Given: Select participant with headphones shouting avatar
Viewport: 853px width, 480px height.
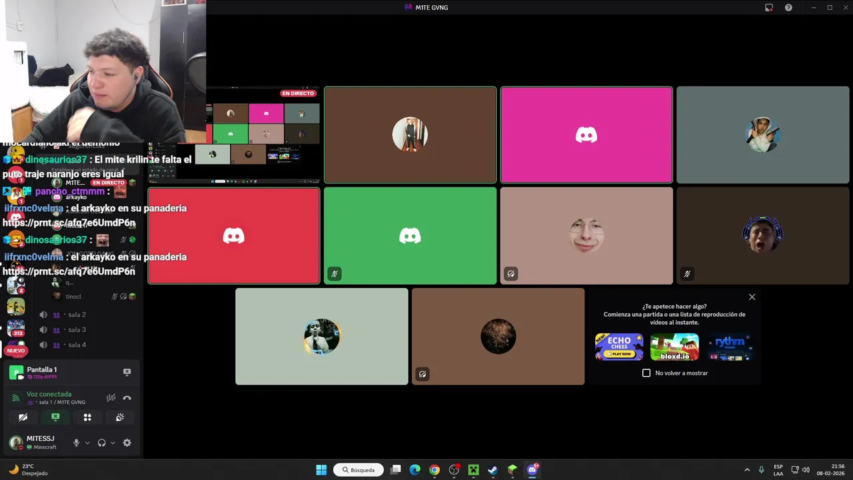Looking at the screenshot, I should tap(763, 236).
